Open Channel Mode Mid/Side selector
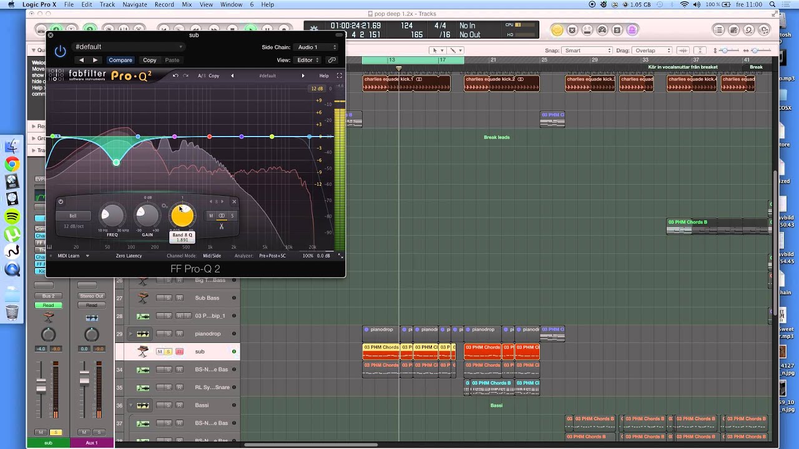Screen dimensions: 799x449 [212, 256]
